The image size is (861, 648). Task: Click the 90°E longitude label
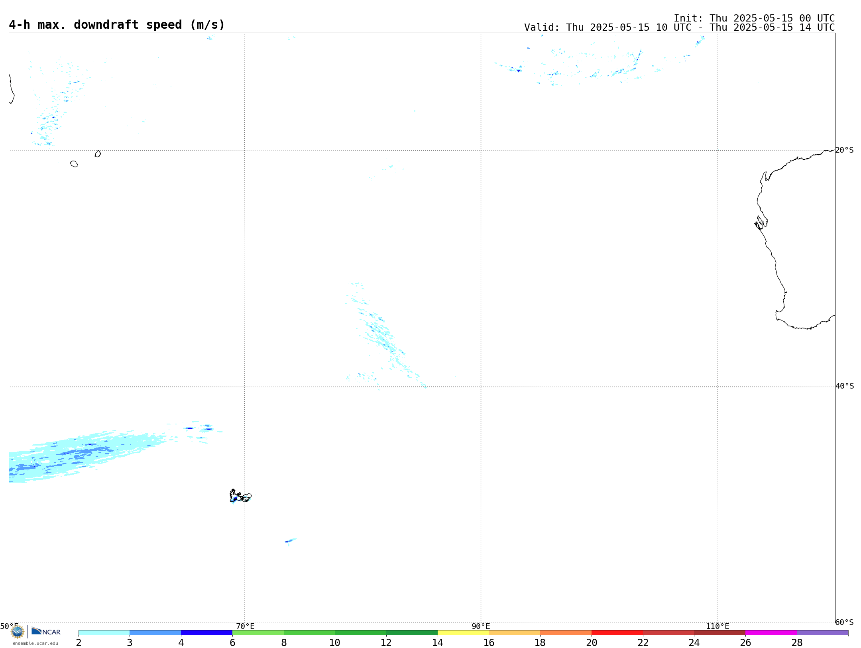pyautogui.click(x=481, y=626)
